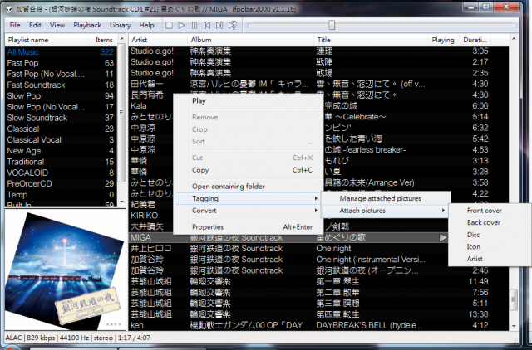Click the Play toolbar button

(181, 26)
